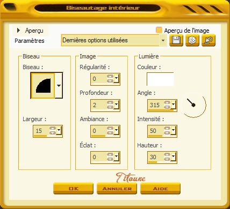The width and height of the screenshot is (230, 209).
Task: Increase Ambiance with the up spinner
Action: (x=110, y=129)
